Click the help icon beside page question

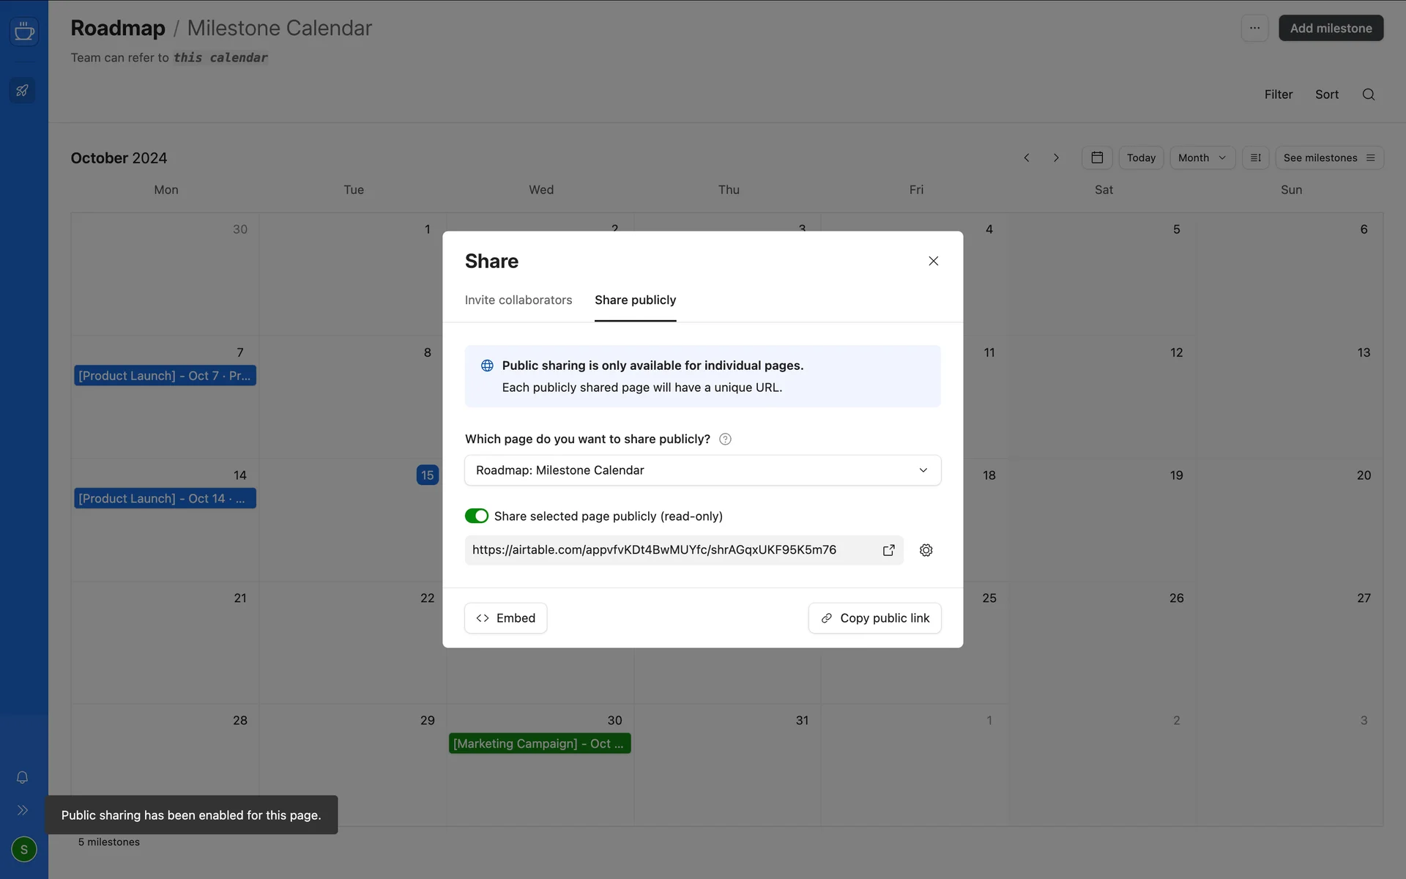[725, 439]
